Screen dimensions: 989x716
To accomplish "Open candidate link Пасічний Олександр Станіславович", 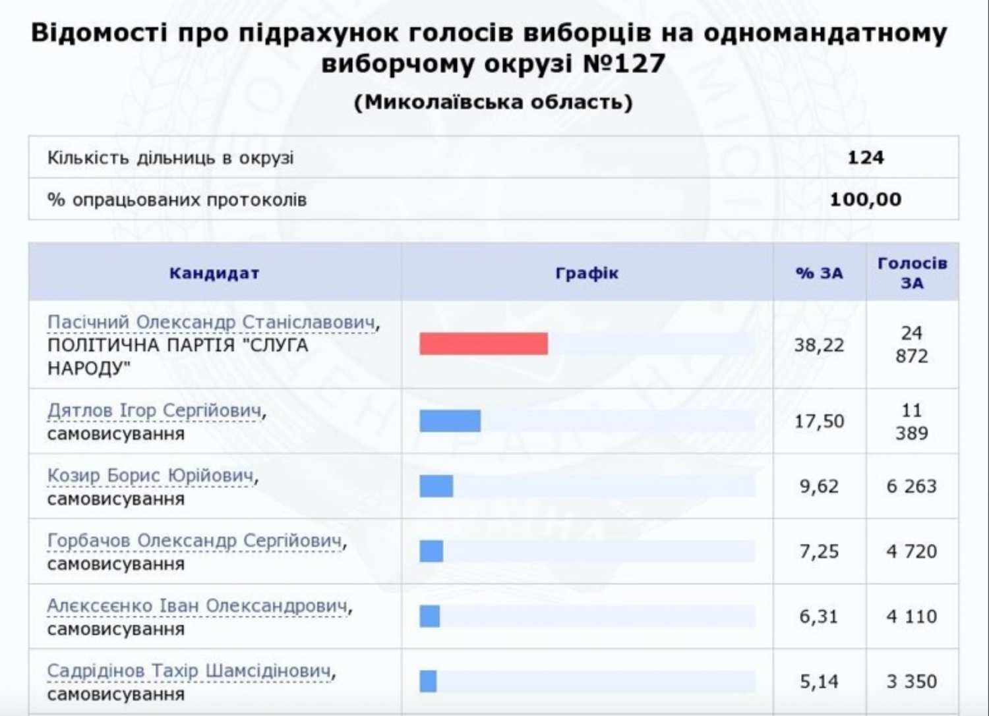I will tap(212, 323).
